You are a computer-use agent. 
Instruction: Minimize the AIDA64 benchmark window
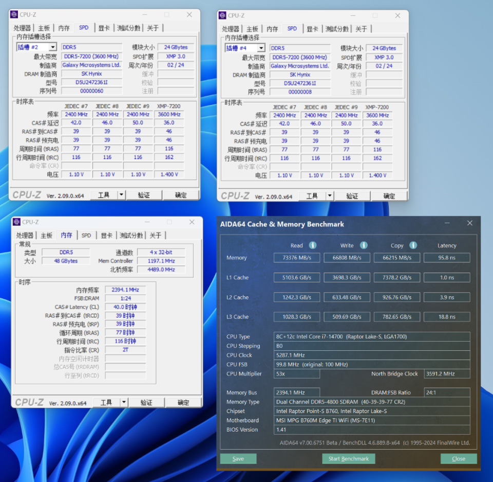coord(447,223)
